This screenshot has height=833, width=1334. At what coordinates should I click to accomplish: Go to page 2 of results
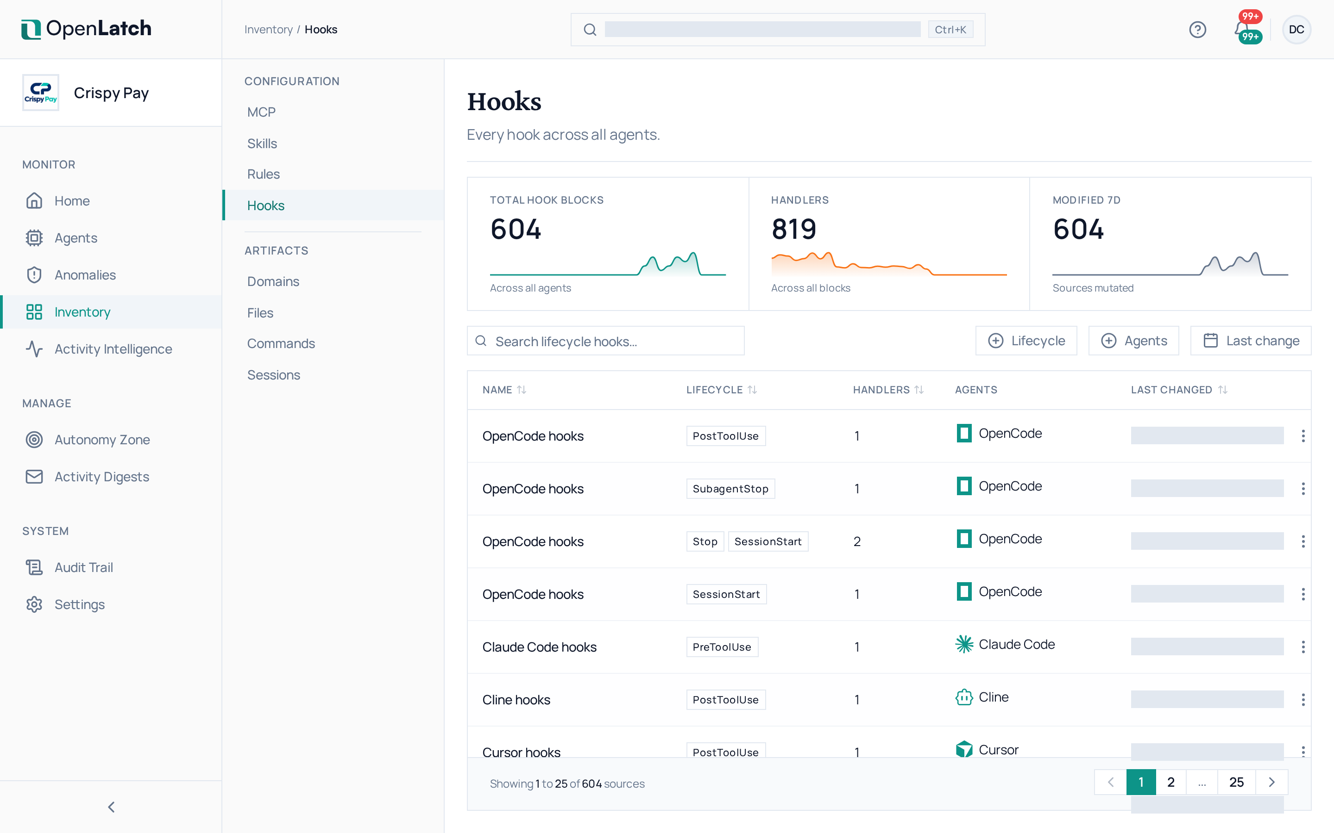click(x=1171, y=782)
